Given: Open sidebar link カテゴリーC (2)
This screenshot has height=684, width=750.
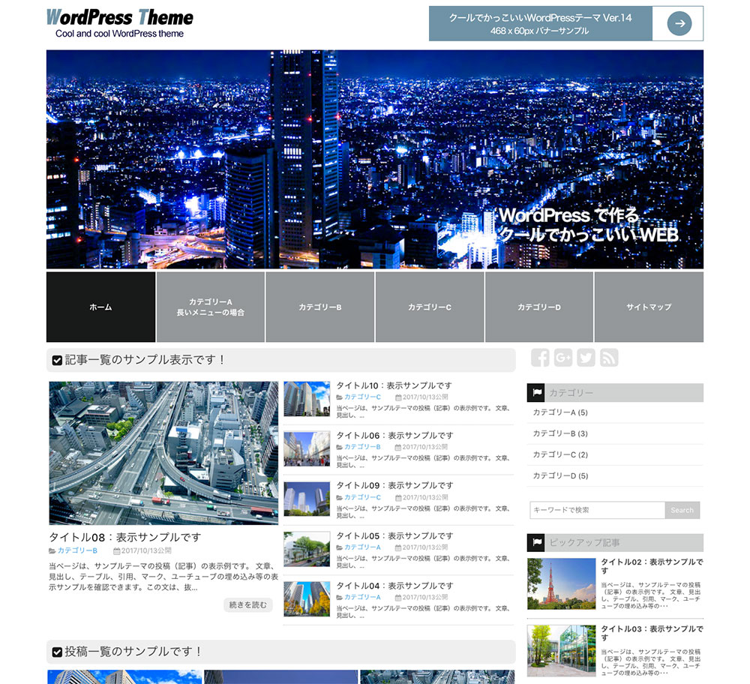Looking at the screenshot, I should pos(560,454).
